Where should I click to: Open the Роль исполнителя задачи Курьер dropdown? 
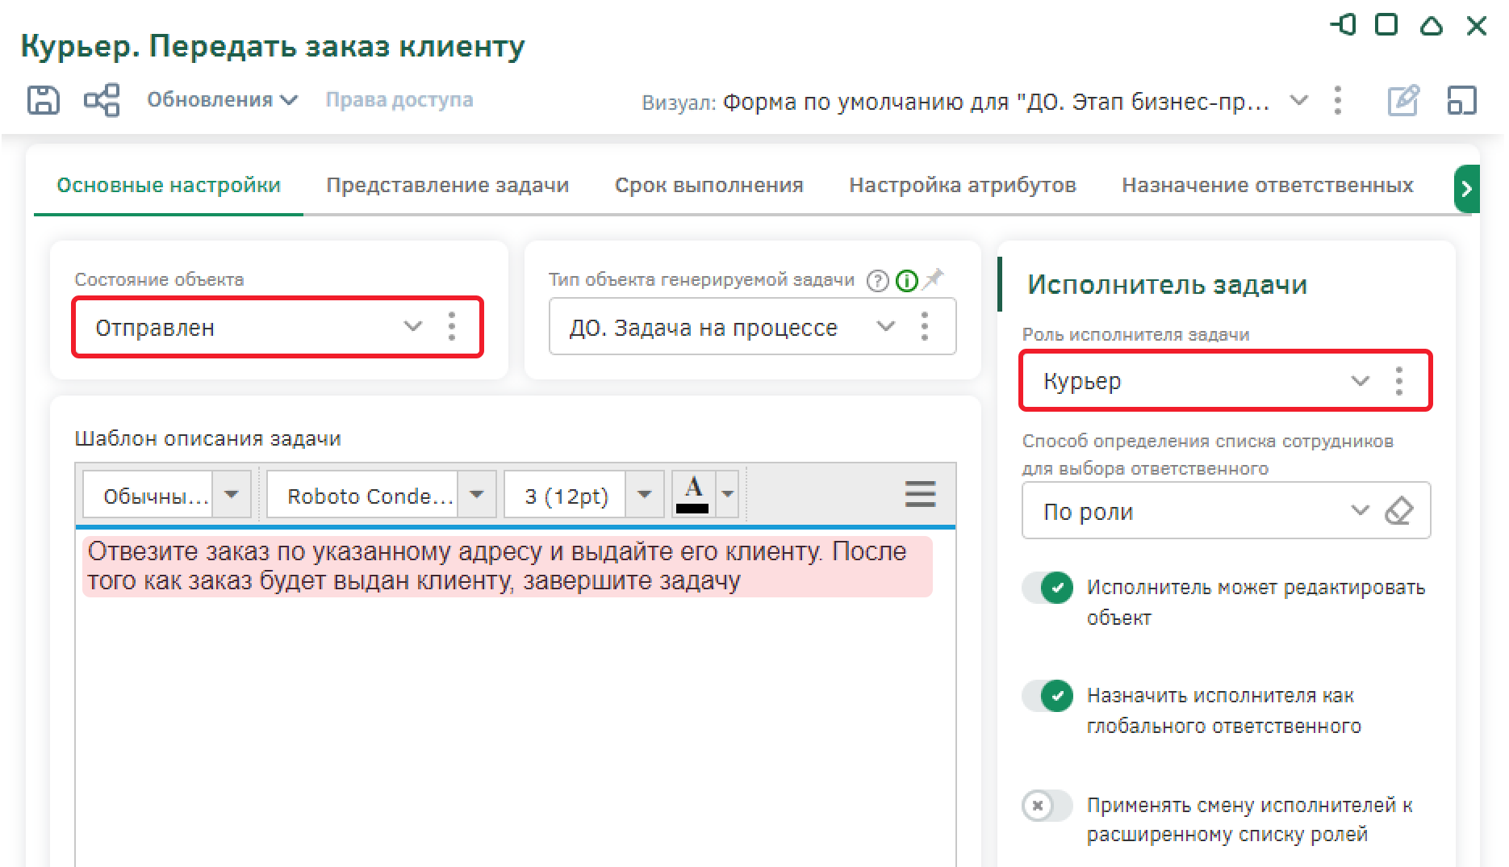(x=1360, y=381)
